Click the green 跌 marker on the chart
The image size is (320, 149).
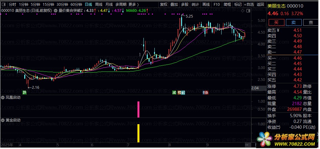pos(24,92)
